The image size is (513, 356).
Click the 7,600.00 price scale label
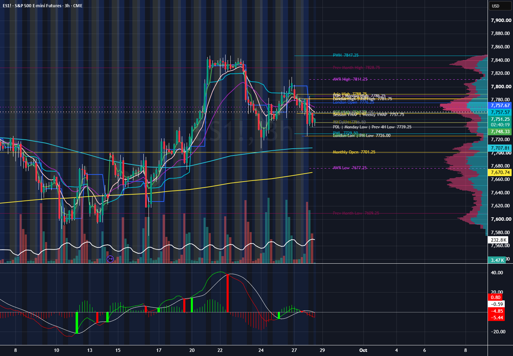tap(501, 219)
